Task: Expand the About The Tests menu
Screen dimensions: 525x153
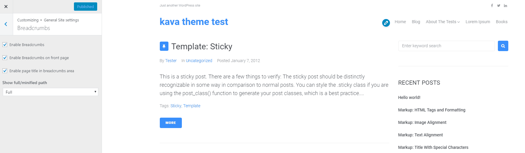Action: 442,22
